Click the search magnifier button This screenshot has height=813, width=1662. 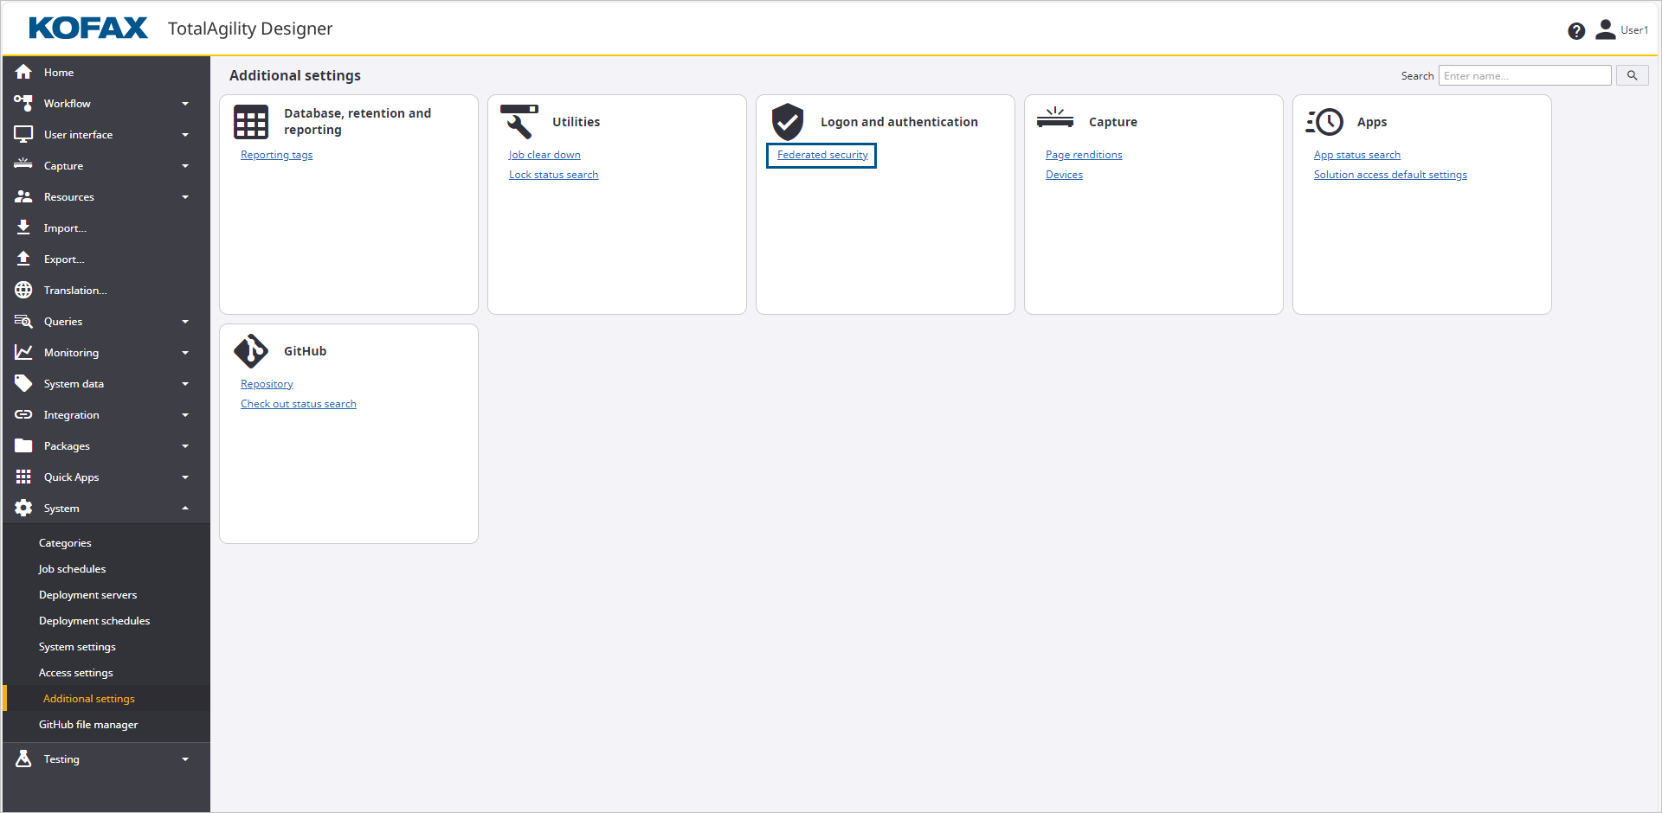coord(1632,76)
